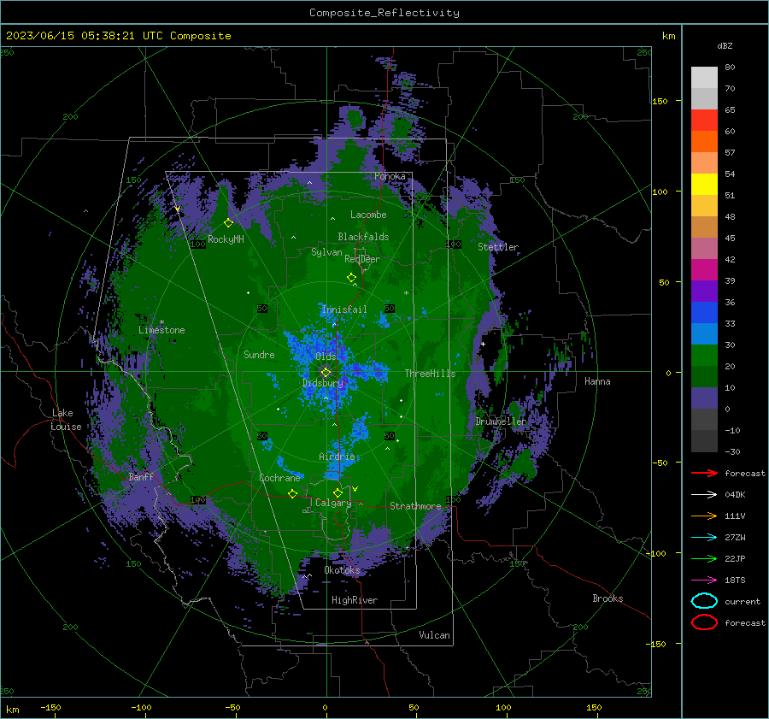Screen dimensions: 769x719
Task: Click the Lake Louise label
Action: click(66, 420)
